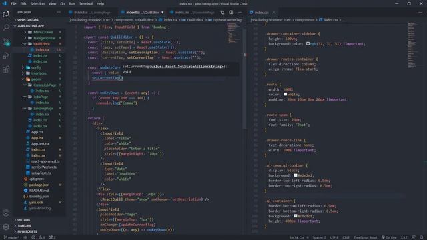Change indentation via Spaces: 2
Viewport: 427px width, 240px height.
[x=319, y=237]
